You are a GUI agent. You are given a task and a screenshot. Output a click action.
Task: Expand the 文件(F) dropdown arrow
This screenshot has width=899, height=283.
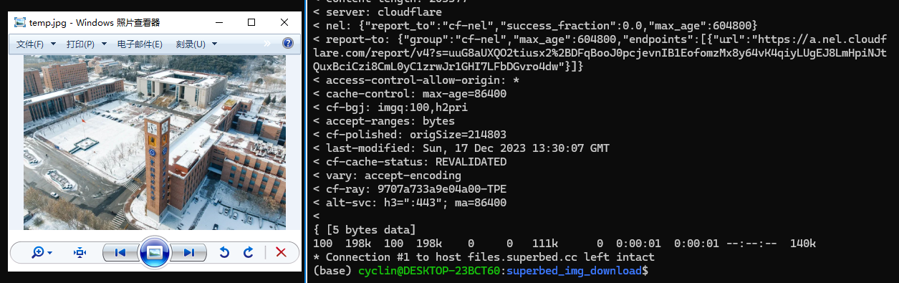point(54,44)
